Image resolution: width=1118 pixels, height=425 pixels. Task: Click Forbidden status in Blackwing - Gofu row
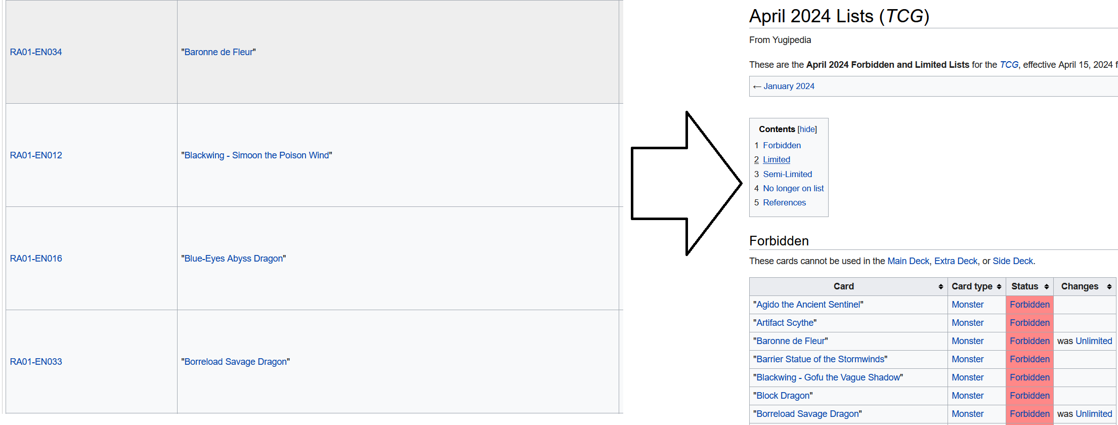[x=1030, y=377]
